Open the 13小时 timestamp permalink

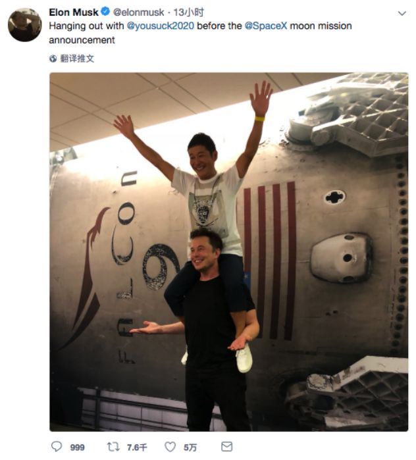tap(188, 13)
